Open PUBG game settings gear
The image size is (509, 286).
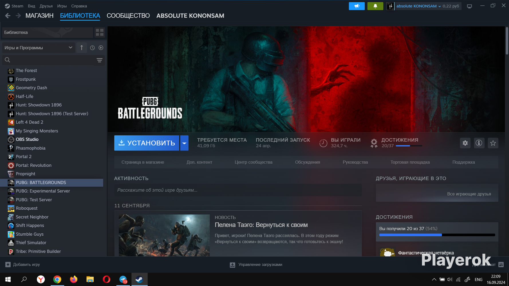click(465, 143)
